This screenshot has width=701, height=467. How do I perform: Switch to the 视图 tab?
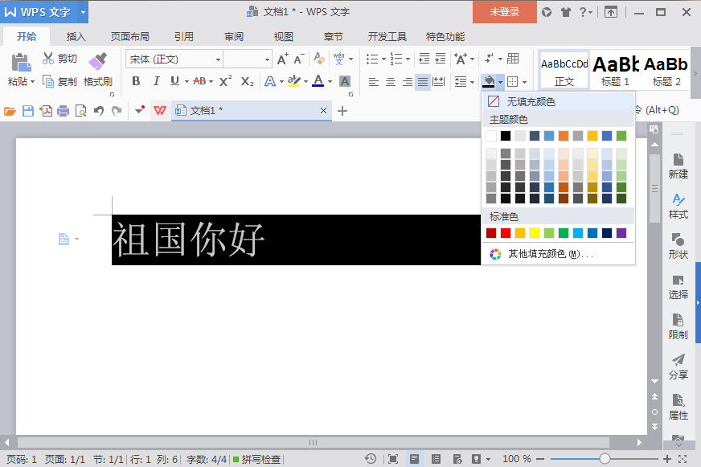point(284,37)
